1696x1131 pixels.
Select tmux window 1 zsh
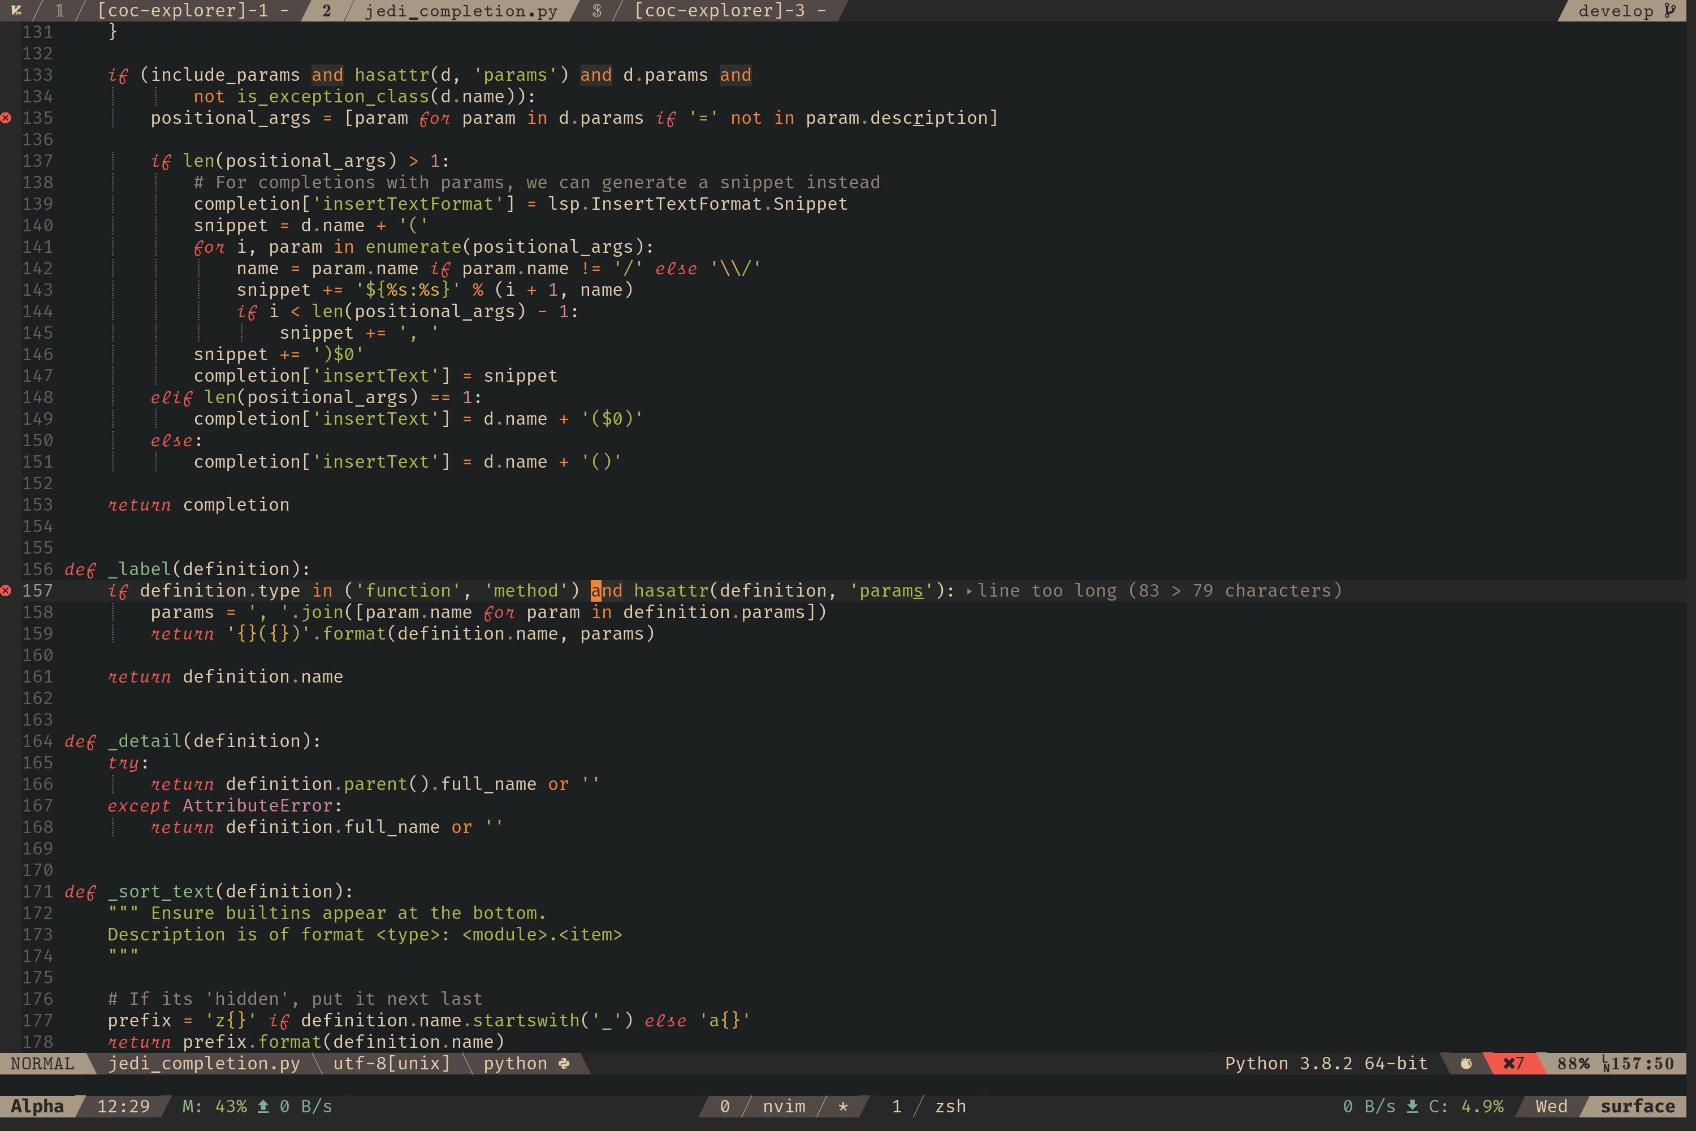pos(929,1106)
